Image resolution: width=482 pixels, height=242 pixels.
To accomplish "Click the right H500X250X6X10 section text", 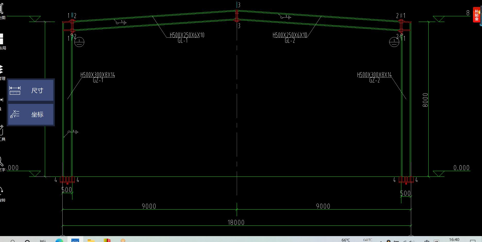I will [x=290, y=35].
